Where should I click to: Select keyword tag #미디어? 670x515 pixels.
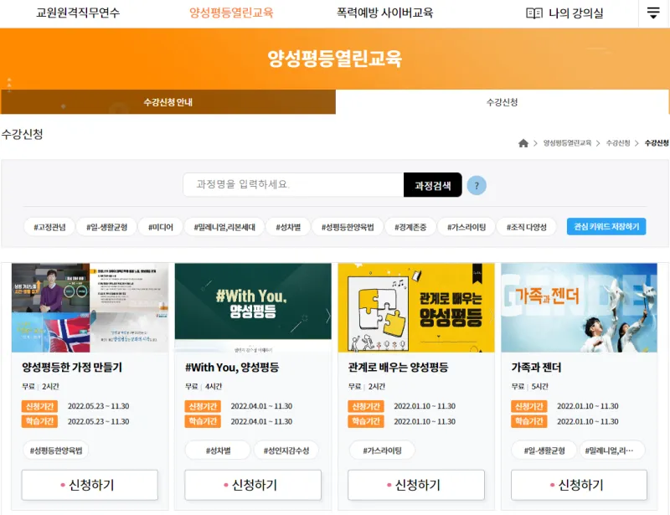[161, 227]
